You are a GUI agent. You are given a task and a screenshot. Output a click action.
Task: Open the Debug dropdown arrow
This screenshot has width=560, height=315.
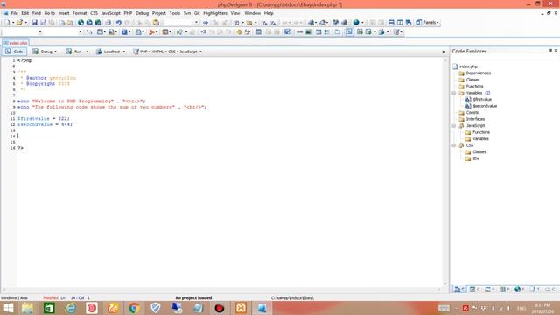[55, 52]
